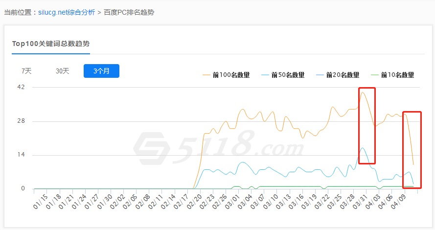Viewport: 435px width, 230px height.
Task: Click the orange line peak near 03/31
Action: pyautogui.click(x=363, y=92)
